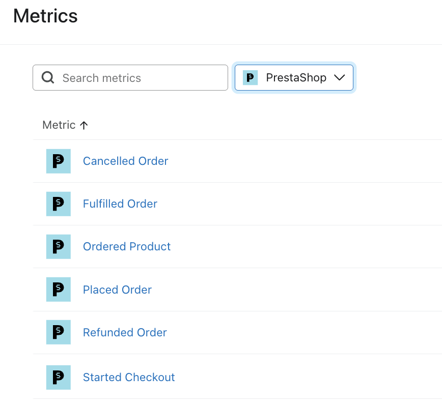Click the PrestaShop icon beside Placed Order
442x403 pixels.
(x=58, y=290)
